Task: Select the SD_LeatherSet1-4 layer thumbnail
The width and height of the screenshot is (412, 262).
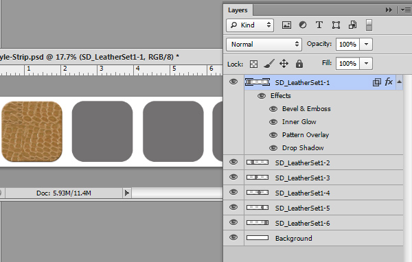Action: [257, 193]
